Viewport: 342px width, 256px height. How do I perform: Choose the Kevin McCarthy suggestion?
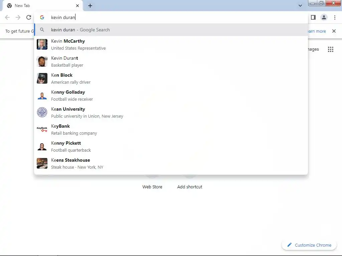pos(171,44)
